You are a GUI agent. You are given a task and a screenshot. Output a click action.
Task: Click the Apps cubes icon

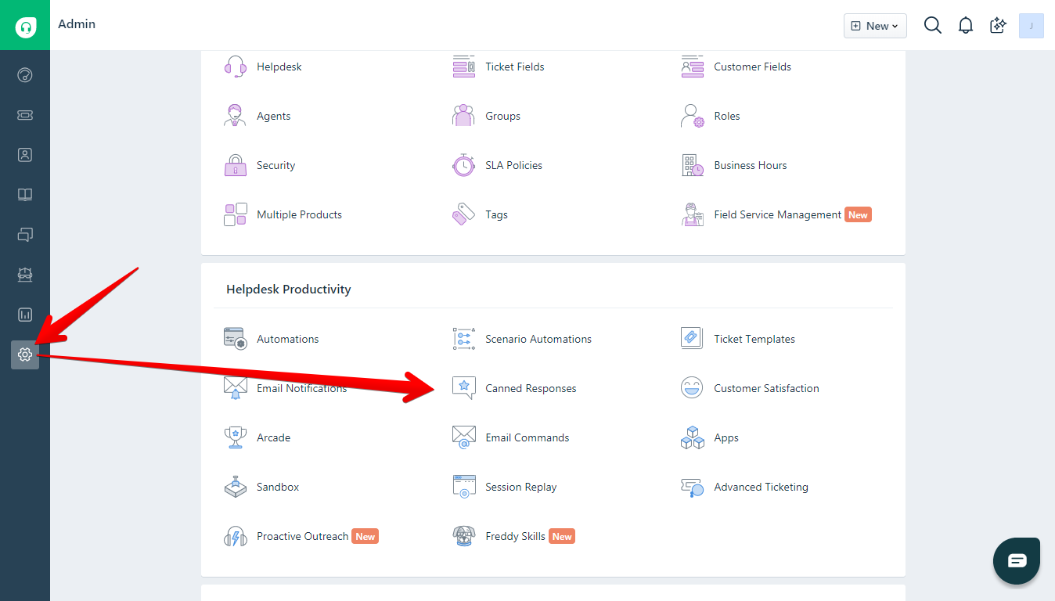click(693, 437)
